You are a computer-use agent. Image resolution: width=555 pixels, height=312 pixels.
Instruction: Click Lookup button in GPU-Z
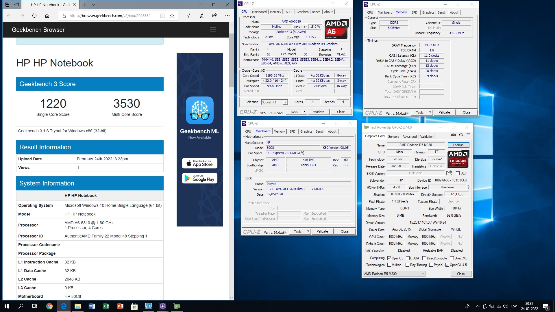coord(458,145)
